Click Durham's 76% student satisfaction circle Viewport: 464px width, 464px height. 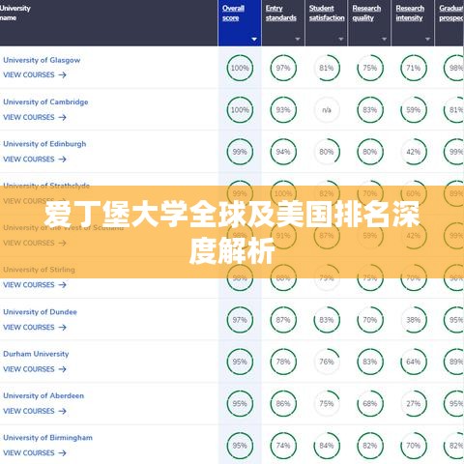click(327, 362)
